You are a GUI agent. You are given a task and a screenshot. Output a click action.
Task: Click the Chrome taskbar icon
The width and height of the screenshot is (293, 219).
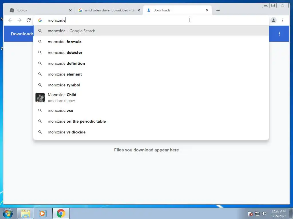coord(61,213)
